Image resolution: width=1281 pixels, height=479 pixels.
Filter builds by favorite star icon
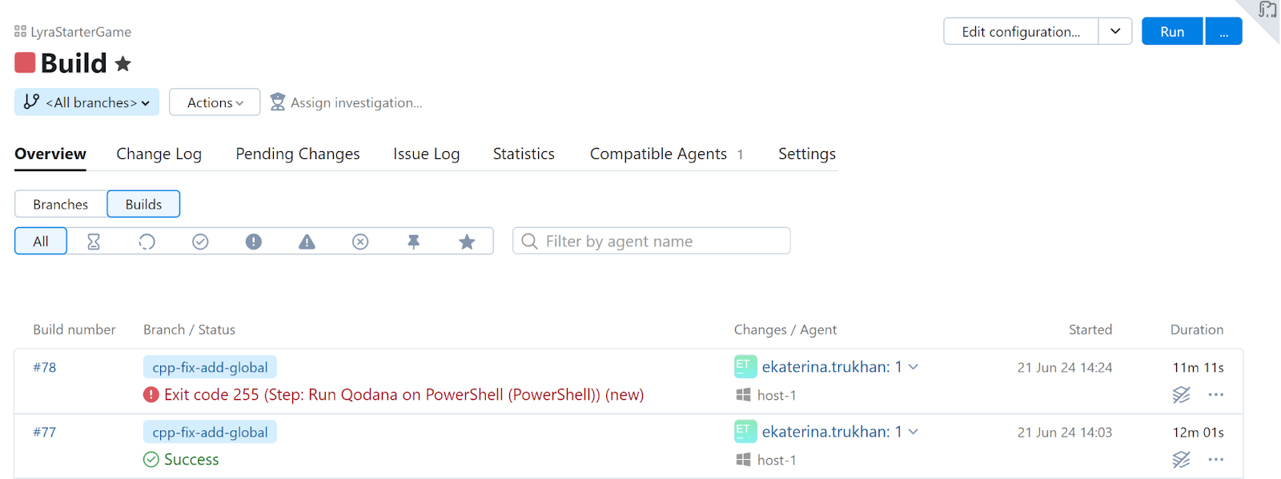[467, 241]
